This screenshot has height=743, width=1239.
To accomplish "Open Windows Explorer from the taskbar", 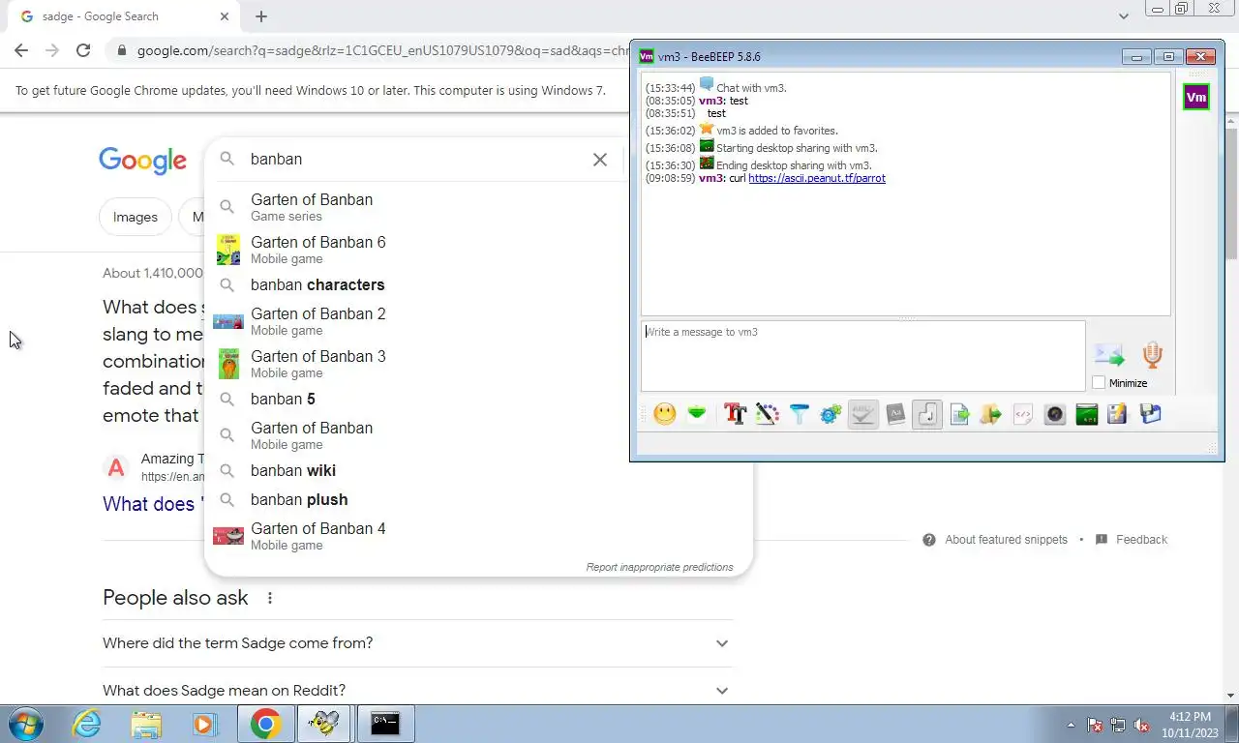I will click(146, 724).
